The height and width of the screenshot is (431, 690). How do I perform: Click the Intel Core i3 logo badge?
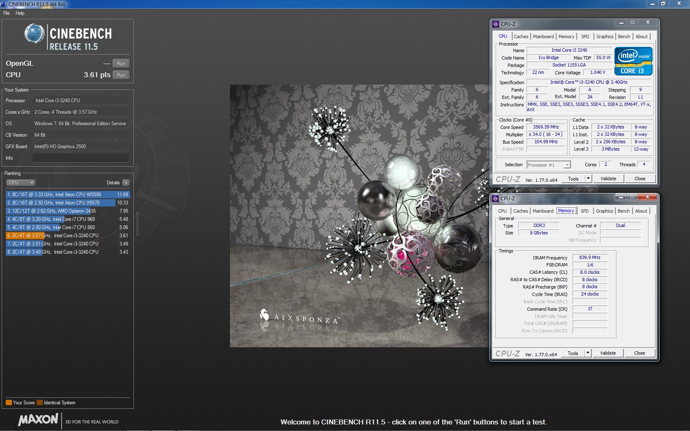(633, 62)
